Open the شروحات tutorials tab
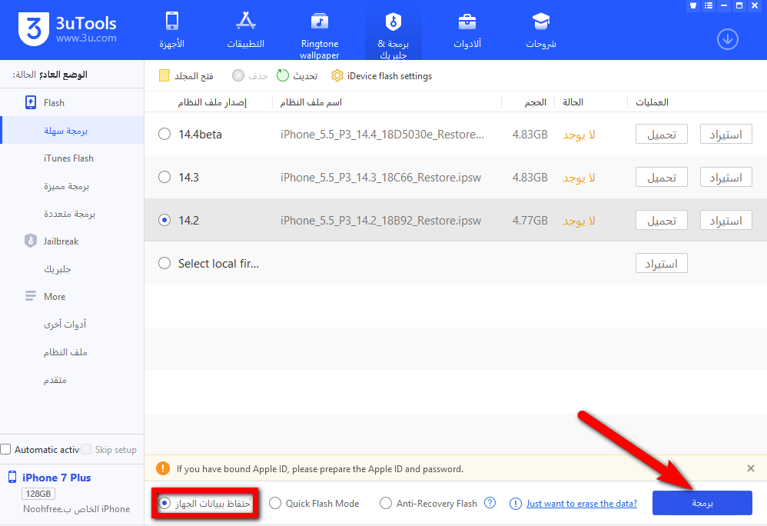This screenshot has width=767, height=526. (541, 30)
